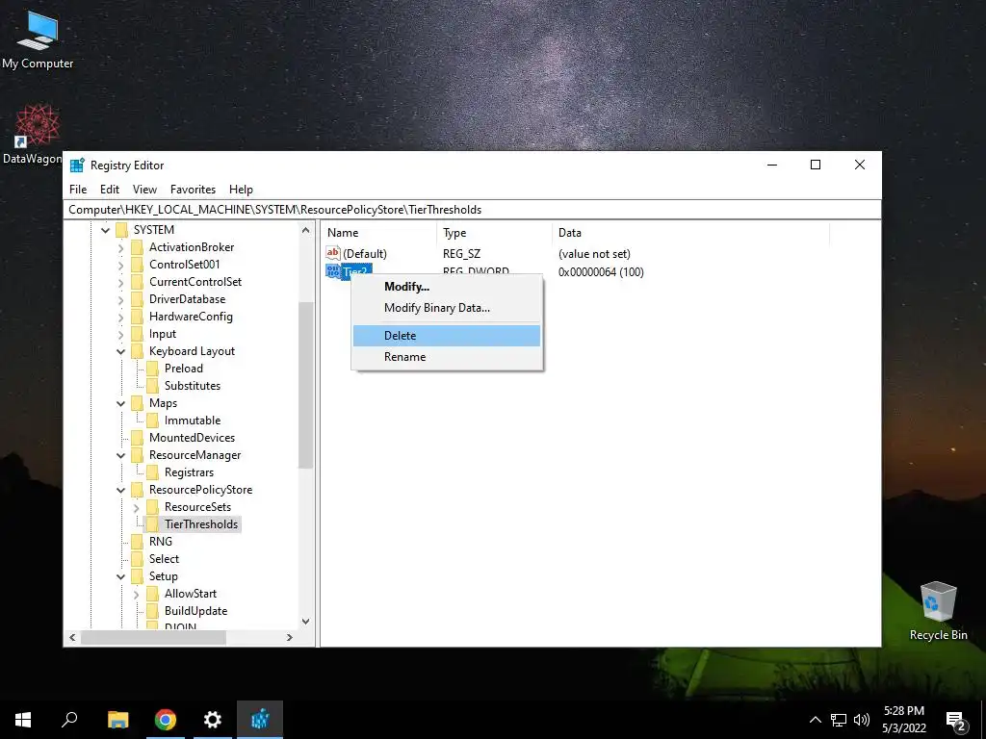Select the Input key

point(162,334)
